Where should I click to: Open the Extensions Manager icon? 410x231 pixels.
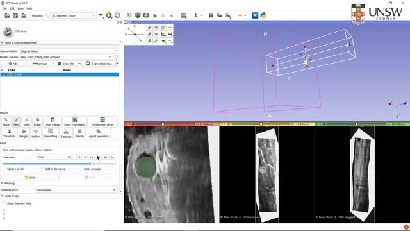coord(255,15)
